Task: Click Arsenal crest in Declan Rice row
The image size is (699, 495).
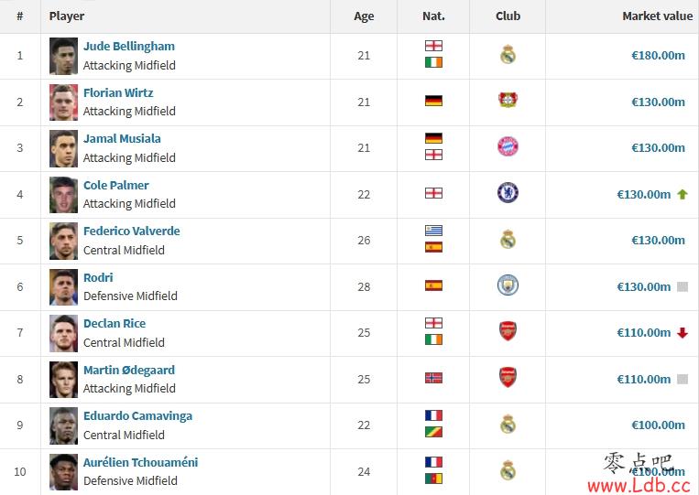Action: tap(508, 330)
